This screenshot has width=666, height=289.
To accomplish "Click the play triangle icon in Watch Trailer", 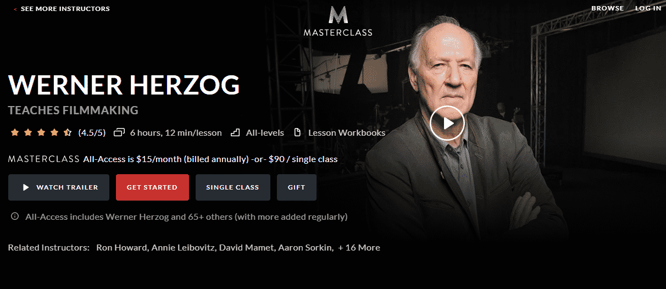I will (x=26, y=187).
